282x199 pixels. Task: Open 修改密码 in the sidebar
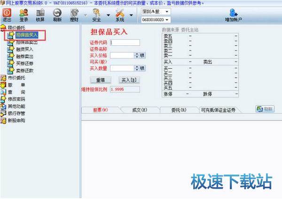pyautogui.click(x=16, y=99)
